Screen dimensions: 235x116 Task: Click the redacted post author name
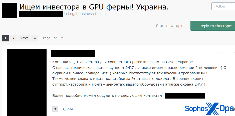pos(73,53)
